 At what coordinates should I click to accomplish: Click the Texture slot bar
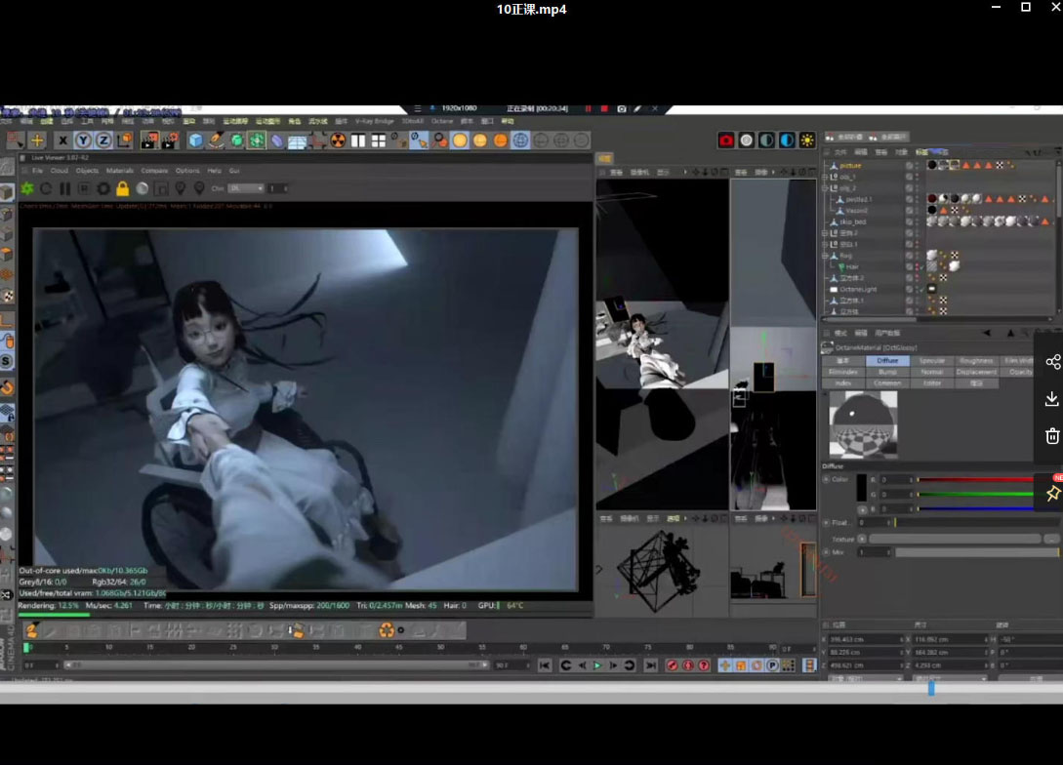(x=955, y=539)
